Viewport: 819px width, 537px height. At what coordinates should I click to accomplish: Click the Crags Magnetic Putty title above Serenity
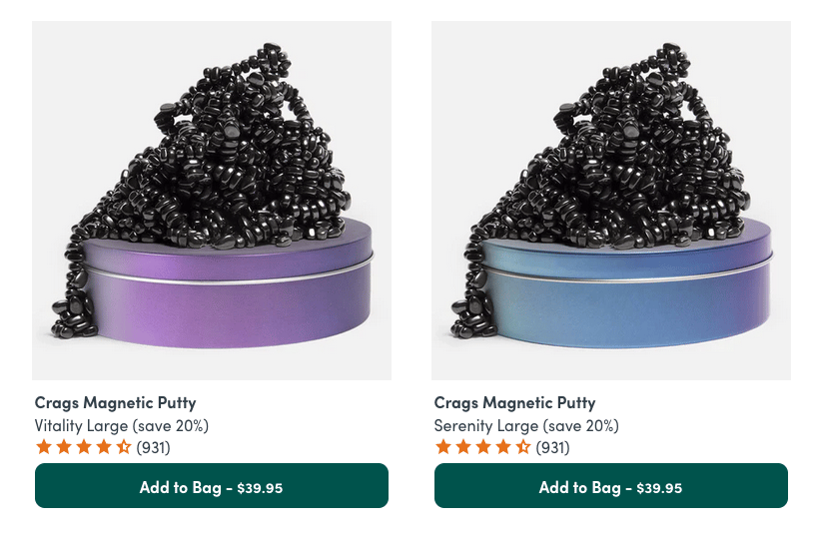(515, 403)
